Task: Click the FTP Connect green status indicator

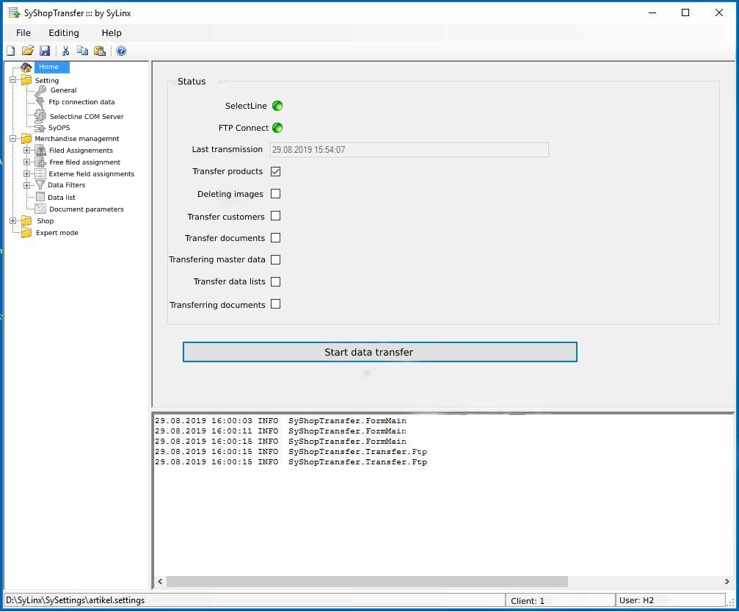Action: pyautogui.click(x=277, y=128)
